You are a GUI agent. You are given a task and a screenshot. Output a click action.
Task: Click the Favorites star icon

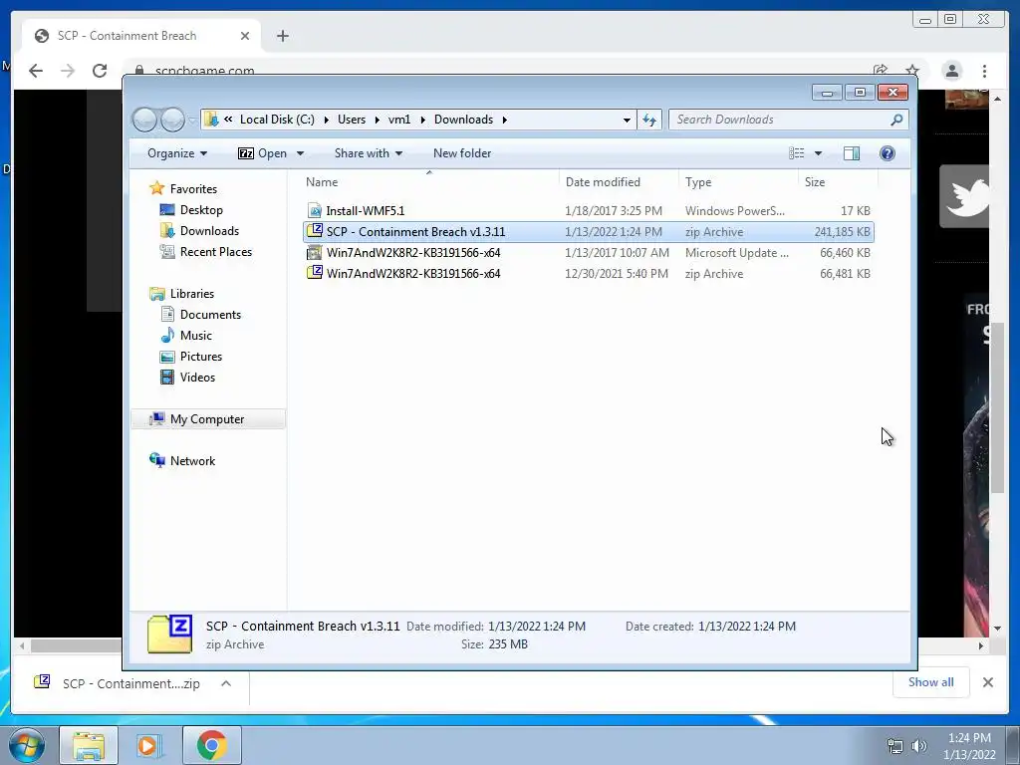point(156,188)
